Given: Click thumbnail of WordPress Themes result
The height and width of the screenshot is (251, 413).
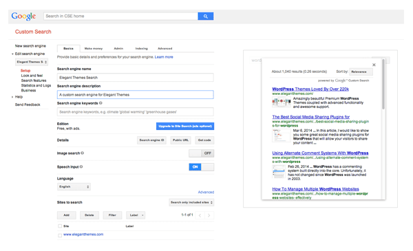Looking at the screenshot, I should 282,102.
